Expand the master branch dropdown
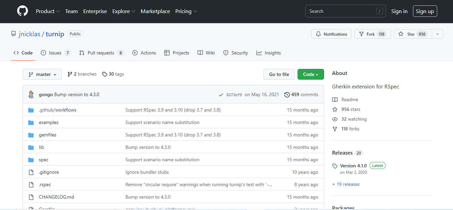 point(42,74)
